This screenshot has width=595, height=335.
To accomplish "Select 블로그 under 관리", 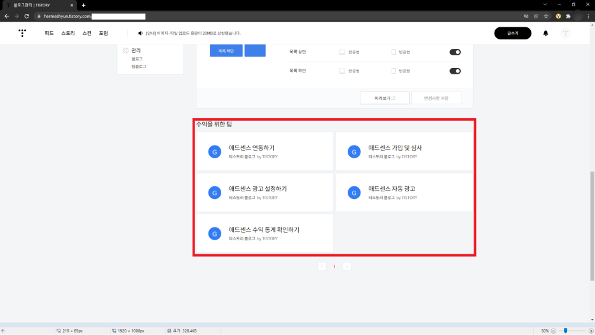I will 137,59.
